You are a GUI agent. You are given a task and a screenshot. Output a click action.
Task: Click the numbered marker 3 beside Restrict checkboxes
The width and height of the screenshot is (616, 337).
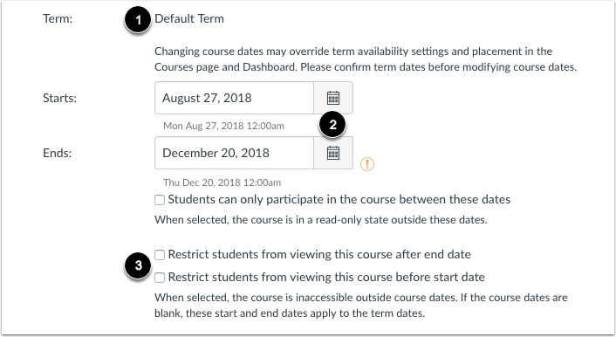click(x=138, y=265)
